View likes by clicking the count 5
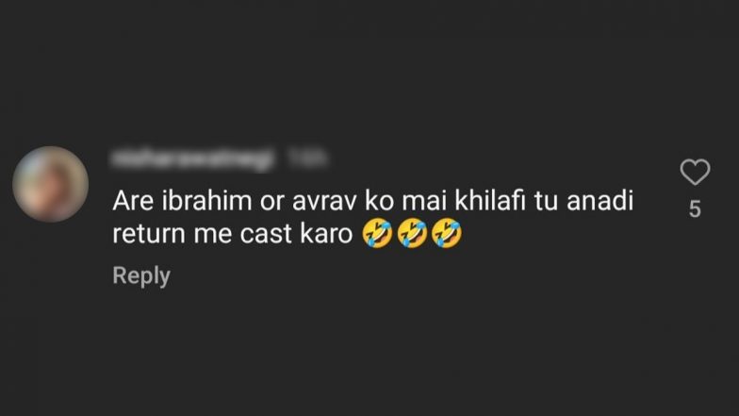 (x=695, y=209)
